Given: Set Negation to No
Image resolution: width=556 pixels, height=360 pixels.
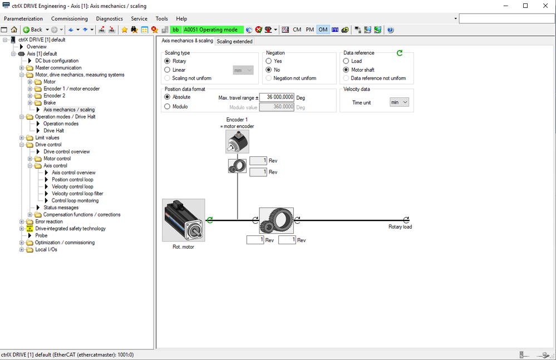Looking at the screenshot, I should pos(269,70).
